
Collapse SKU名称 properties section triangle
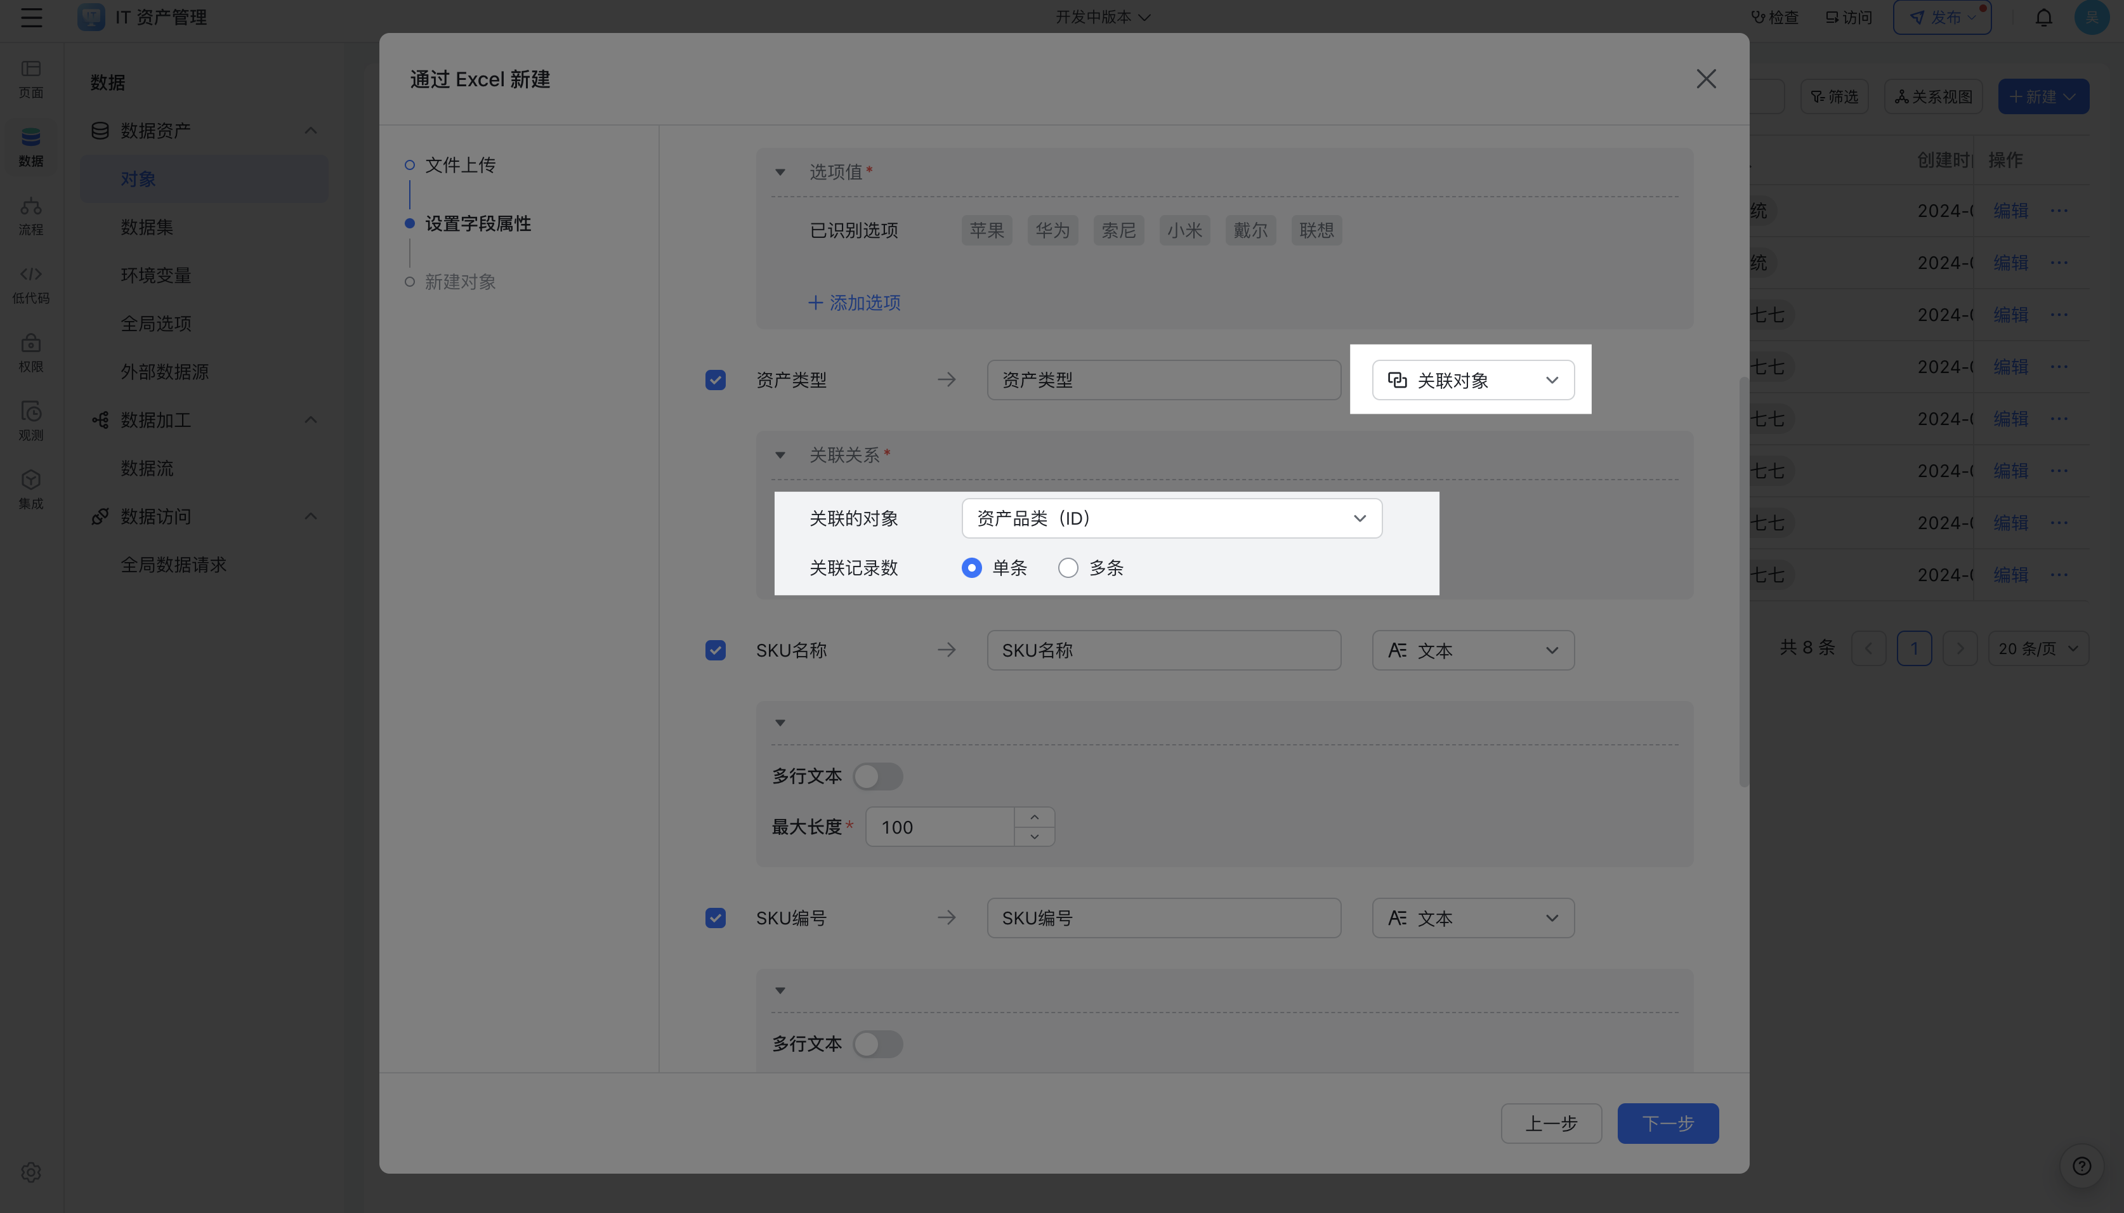click(x=780, y=723)
